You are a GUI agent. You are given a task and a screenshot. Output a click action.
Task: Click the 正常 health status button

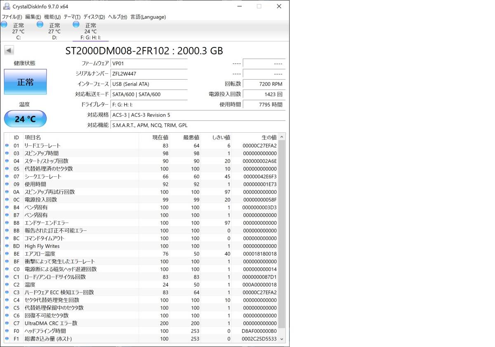[x=25, y=82]
